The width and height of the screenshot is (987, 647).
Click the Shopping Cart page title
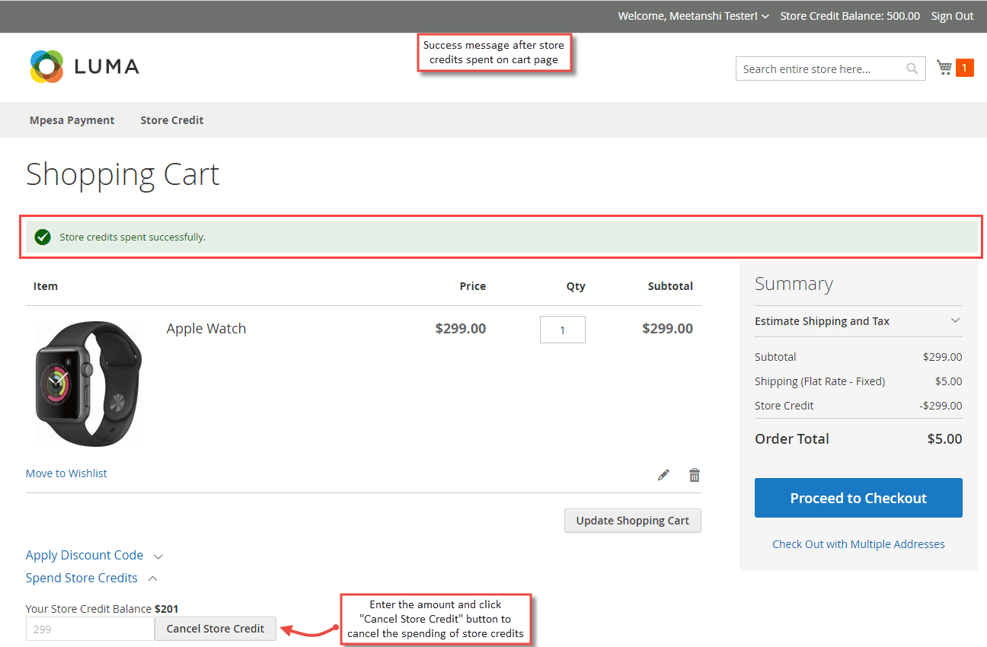[x=123, y=174]
